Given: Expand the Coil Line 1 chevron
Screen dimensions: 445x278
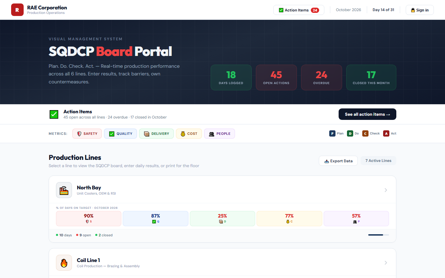Looking at the screenshot, I should tap(386, 263).
